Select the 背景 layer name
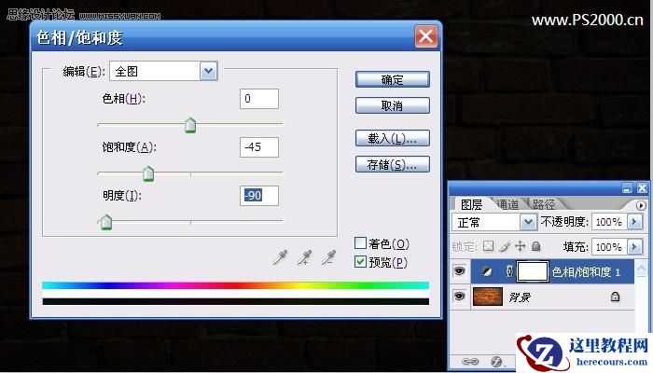Screen dimensions: 653x373 (520, 297)
